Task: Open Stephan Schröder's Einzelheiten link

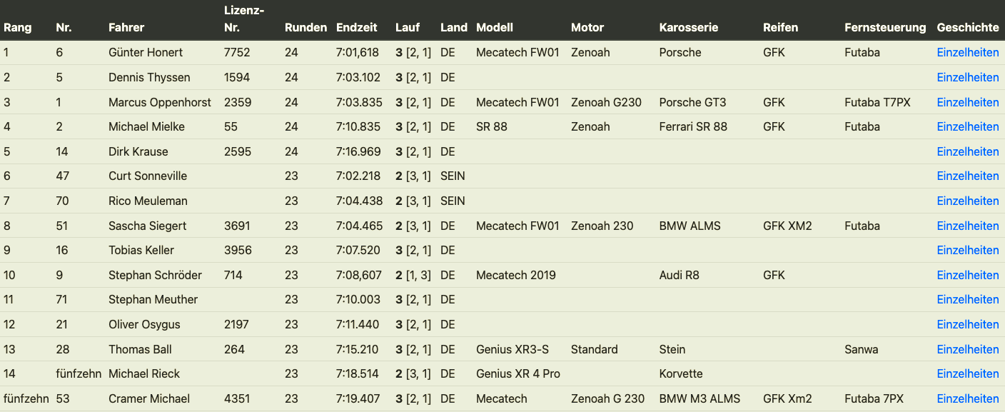Action: pyautogui.click(x=967, y=275)
